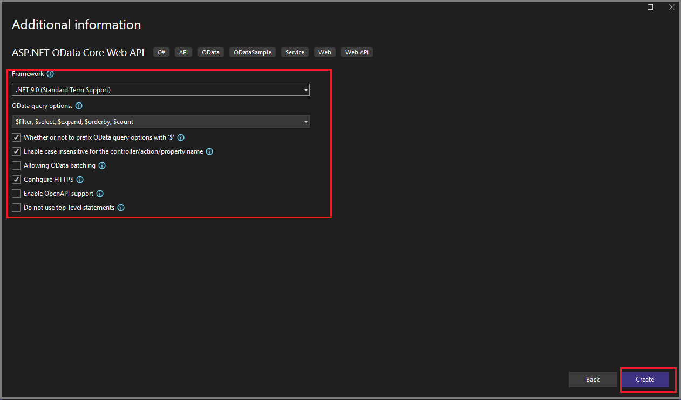Click info icon for Allowing OData batching
Viewport: 681px width, 400px height.
coord(102,165)
